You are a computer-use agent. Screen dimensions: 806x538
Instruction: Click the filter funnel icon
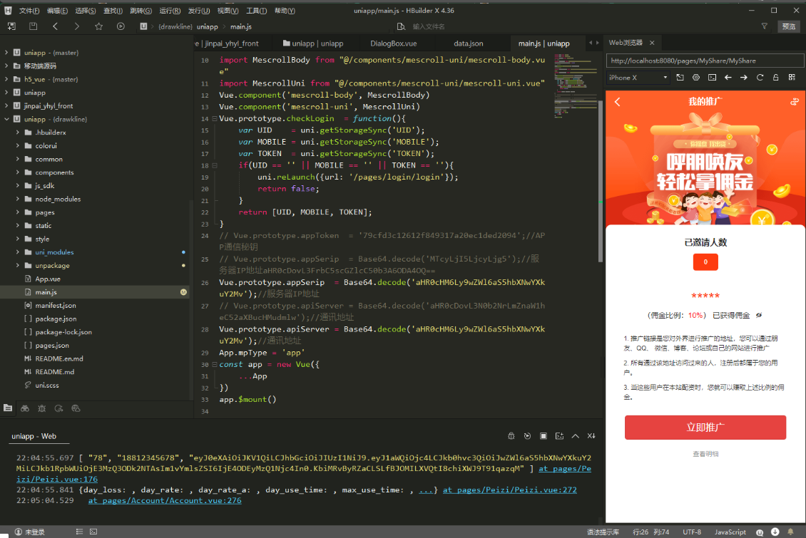point(765,26)
